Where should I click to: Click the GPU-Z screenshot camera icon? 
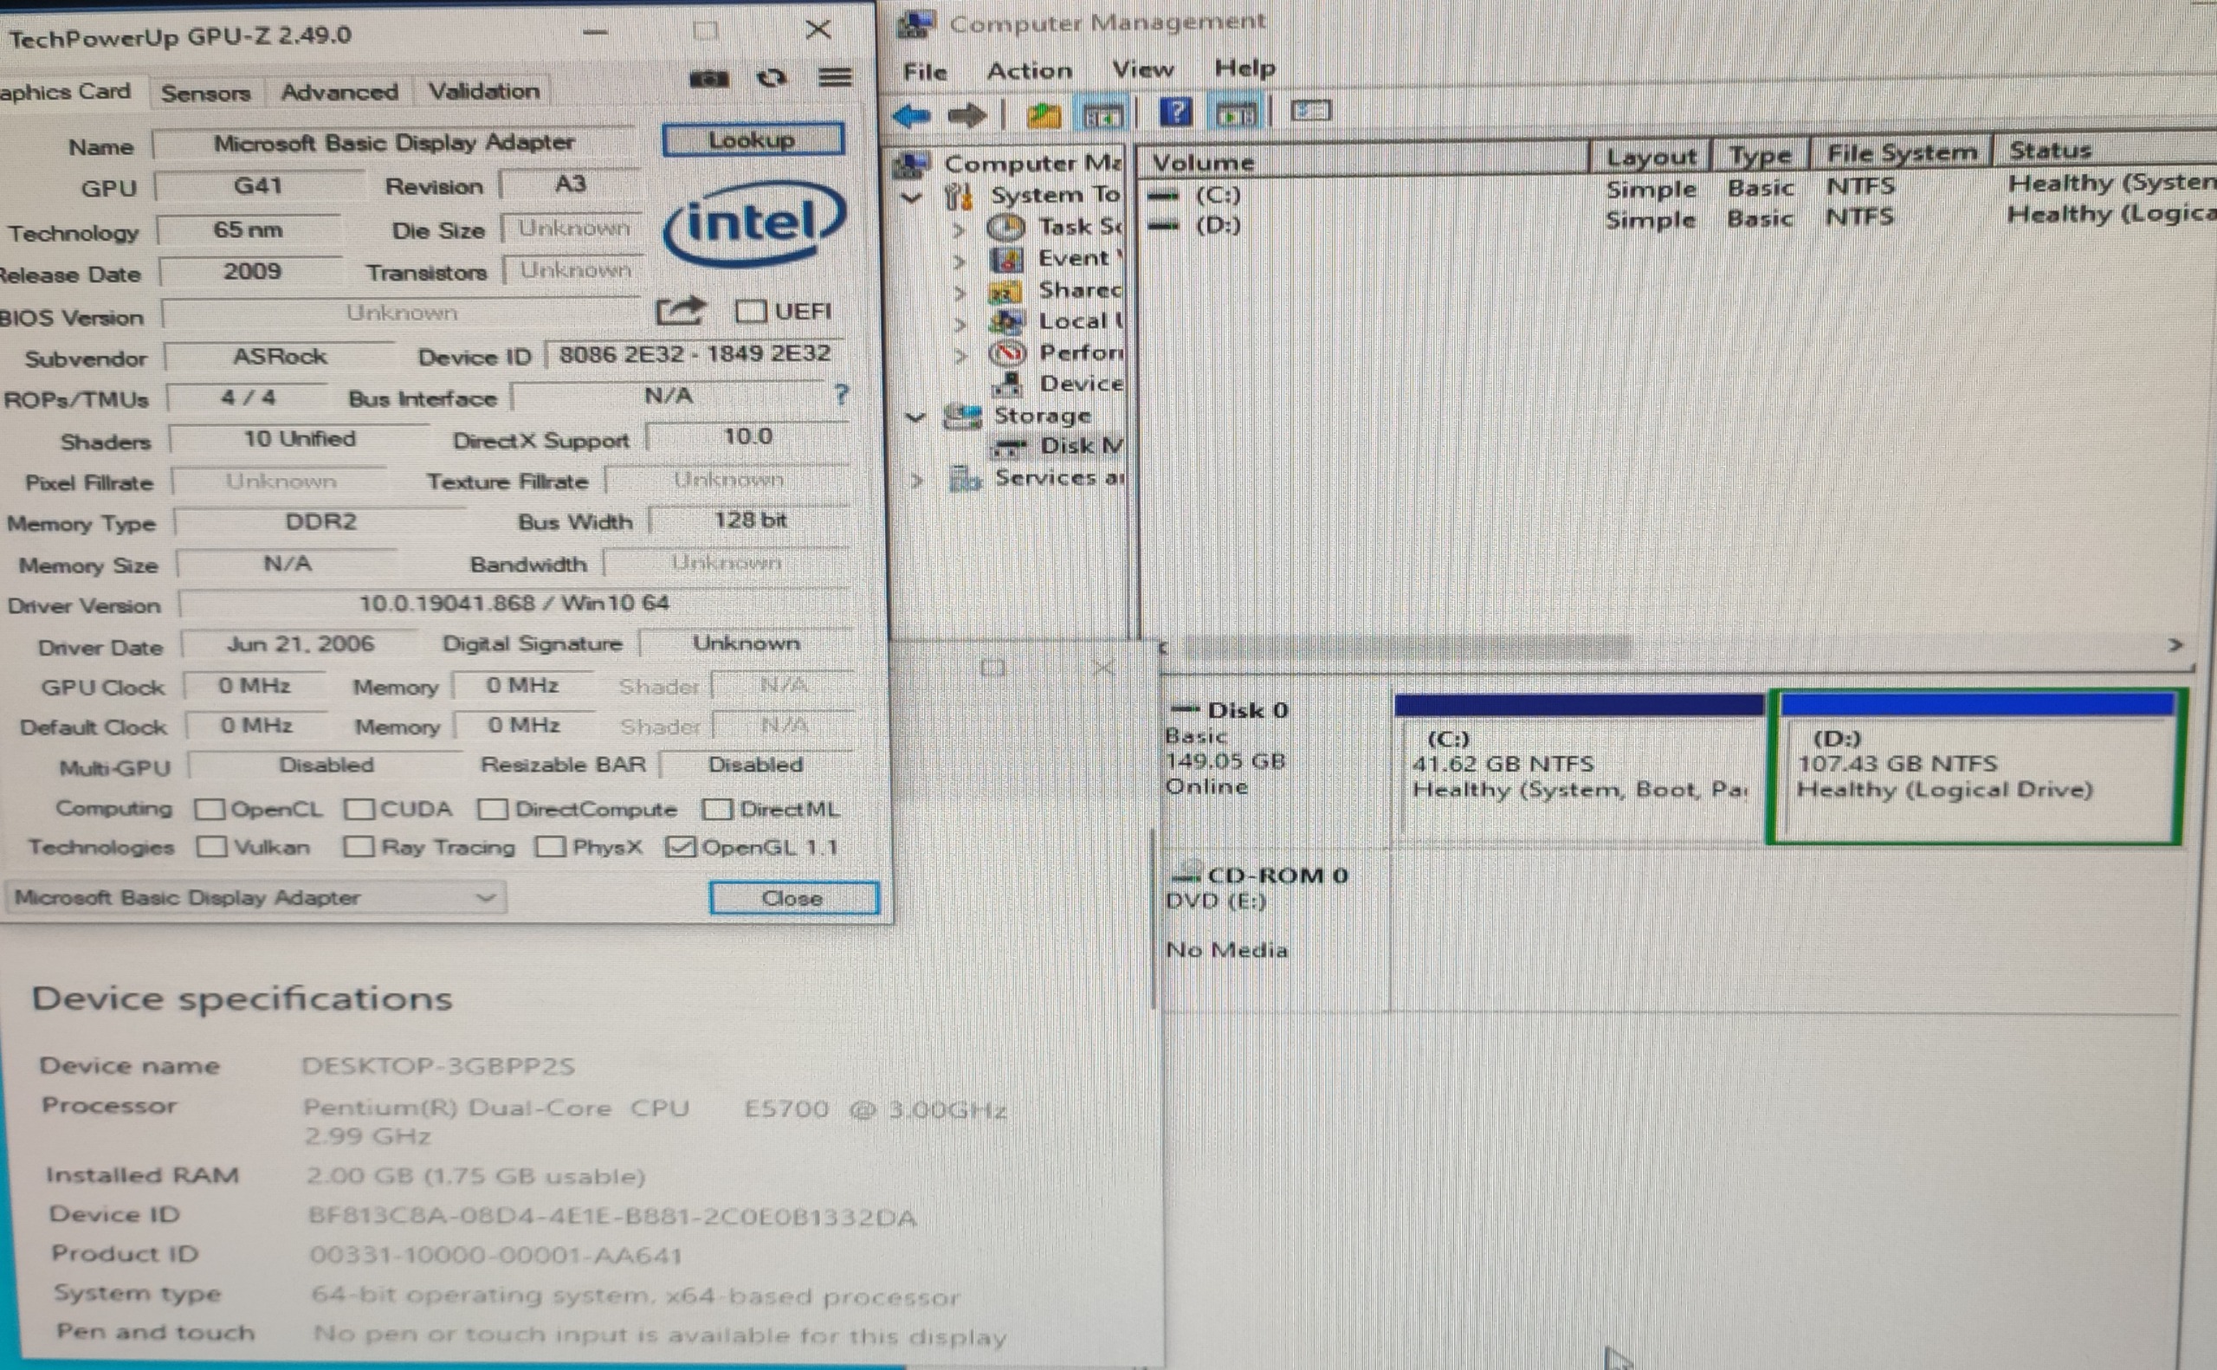pyautogui.click(x=708, y=79)
